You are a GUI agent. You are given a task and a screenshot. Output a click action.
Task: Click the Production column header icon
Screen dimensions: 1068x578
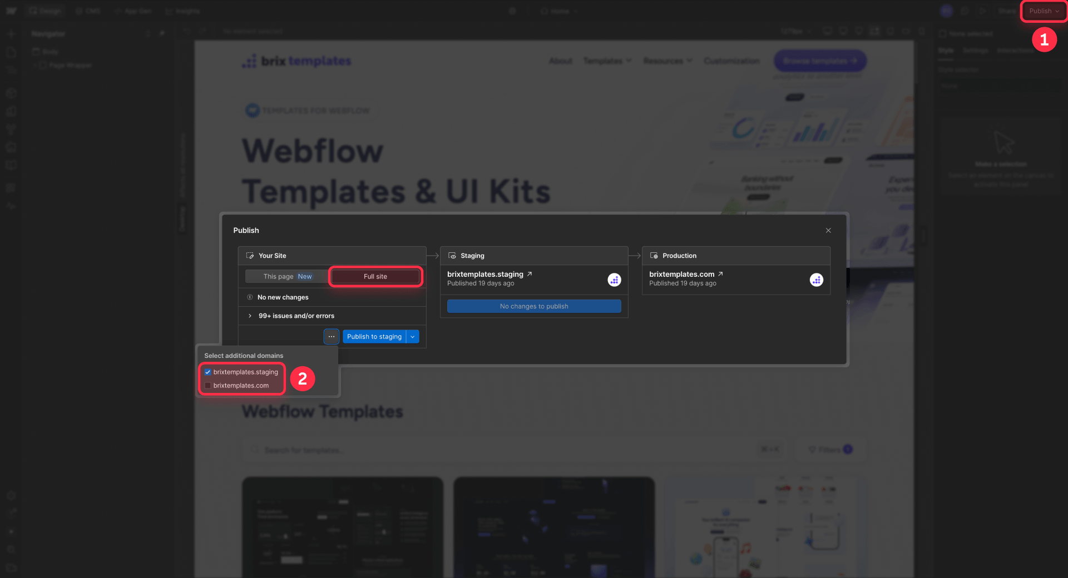tap(654, 256)
